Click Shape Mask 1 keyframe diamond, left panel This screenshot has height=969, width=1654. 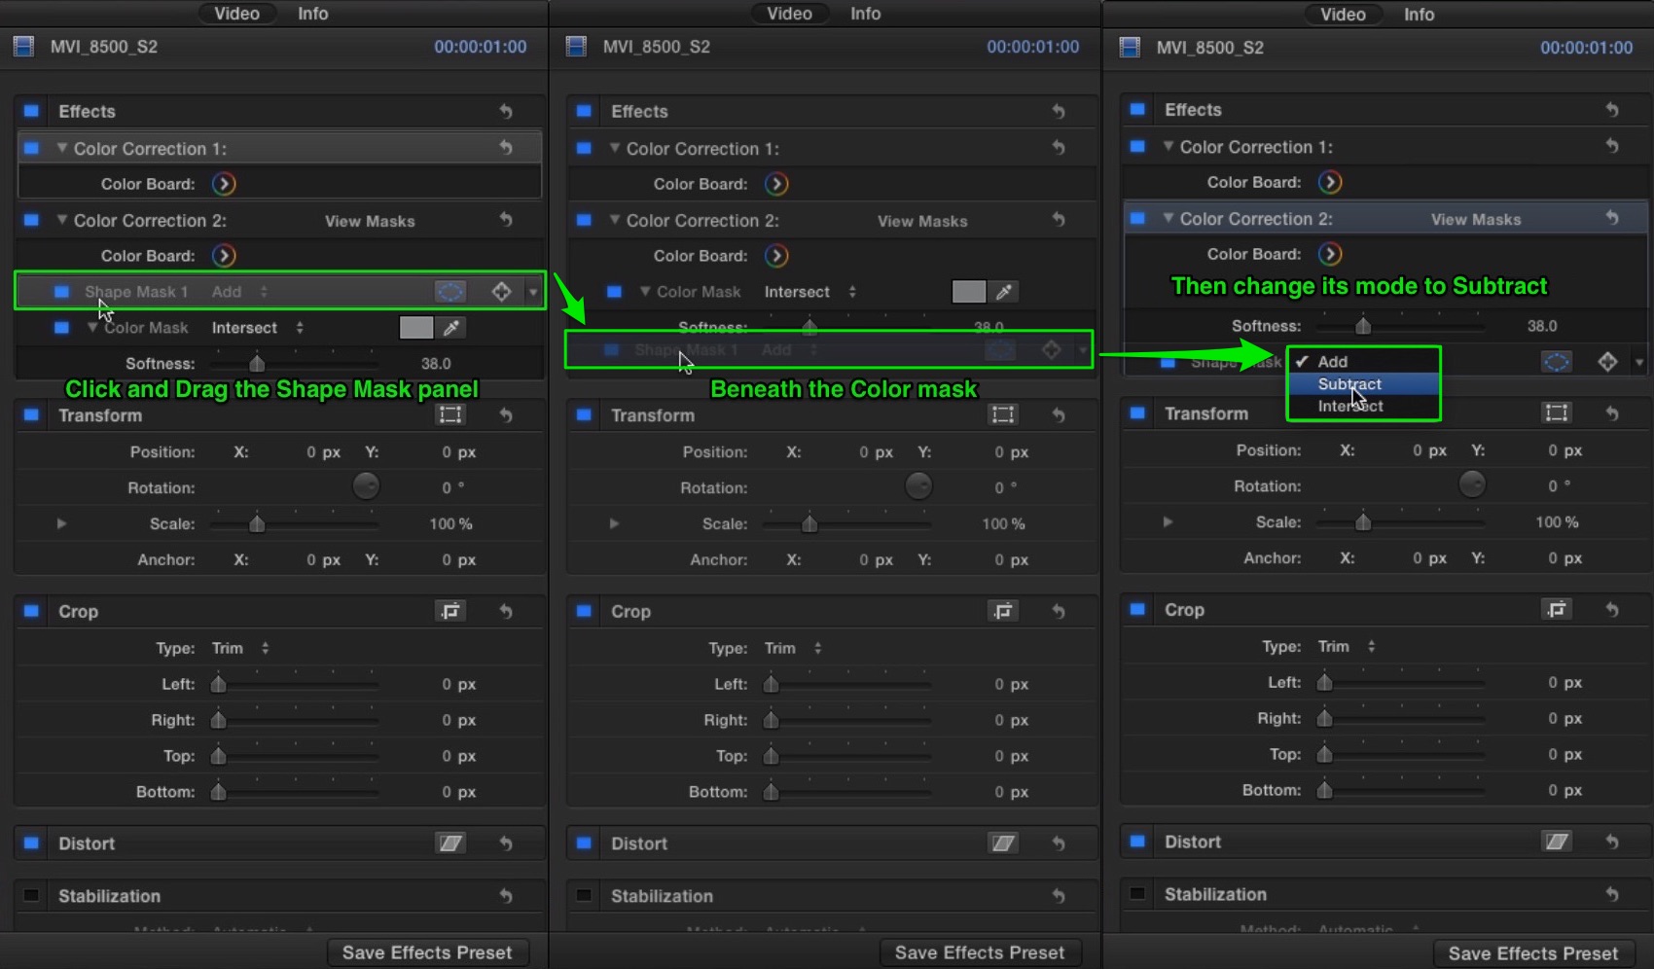click(x=501, y=291)
